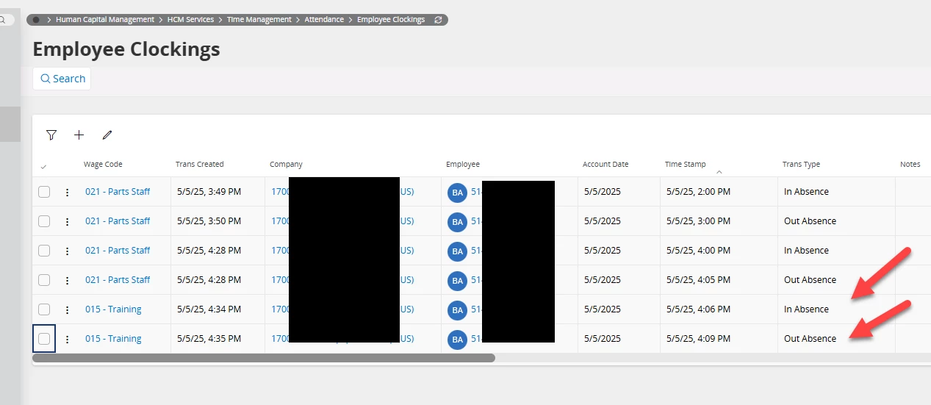Refresh page via breadcrumb reload icon
Screen dimensions: 931x405
point(439,20)
